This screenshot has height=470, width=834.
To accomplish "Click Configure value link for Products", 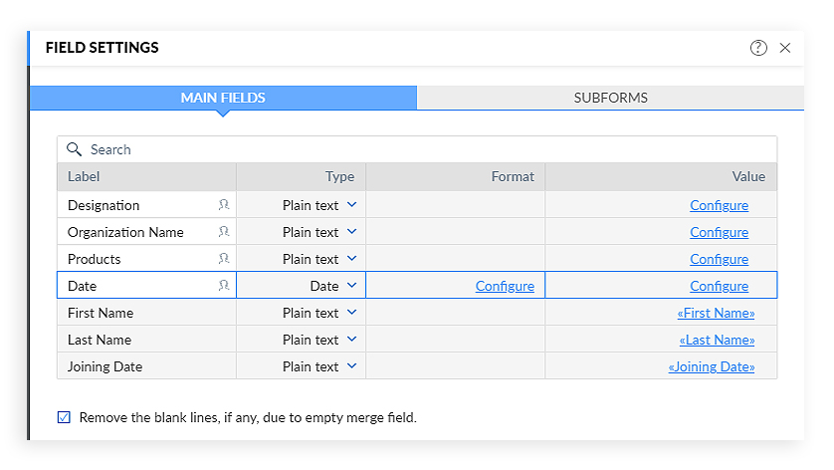I will coord(719,259).
